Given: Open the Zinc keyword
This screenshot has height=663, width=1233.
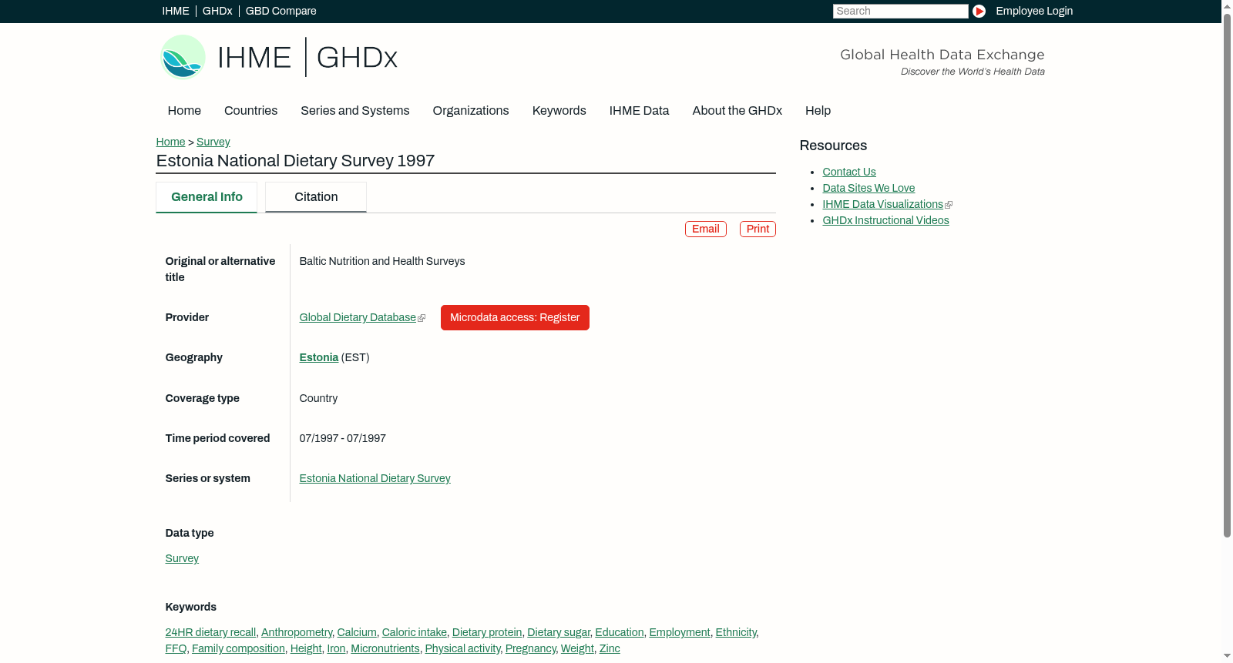Looking at the screenshot, I should 610,649.
